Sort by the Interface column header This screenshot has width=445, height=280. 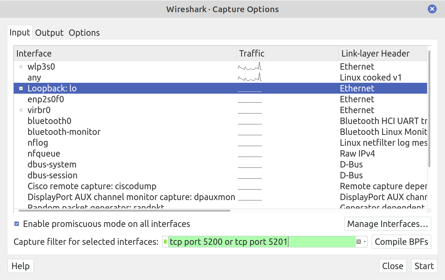tap(125, 53)
